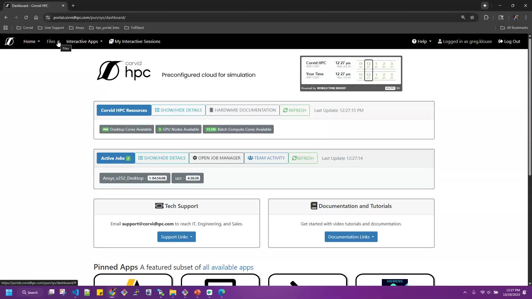Open the Corvid bookmarks folder

25,28
